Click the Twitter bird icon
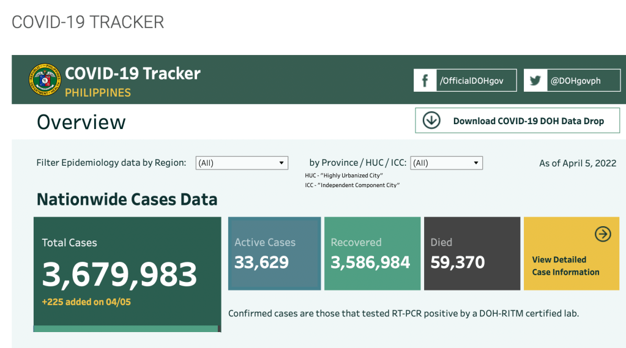The height and width of the screenshot is (348, 626). [x=535, y=81]
